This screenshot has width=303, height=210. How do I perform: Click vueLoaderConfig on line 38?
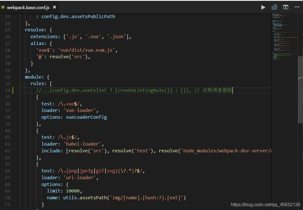tap(86, 117)
